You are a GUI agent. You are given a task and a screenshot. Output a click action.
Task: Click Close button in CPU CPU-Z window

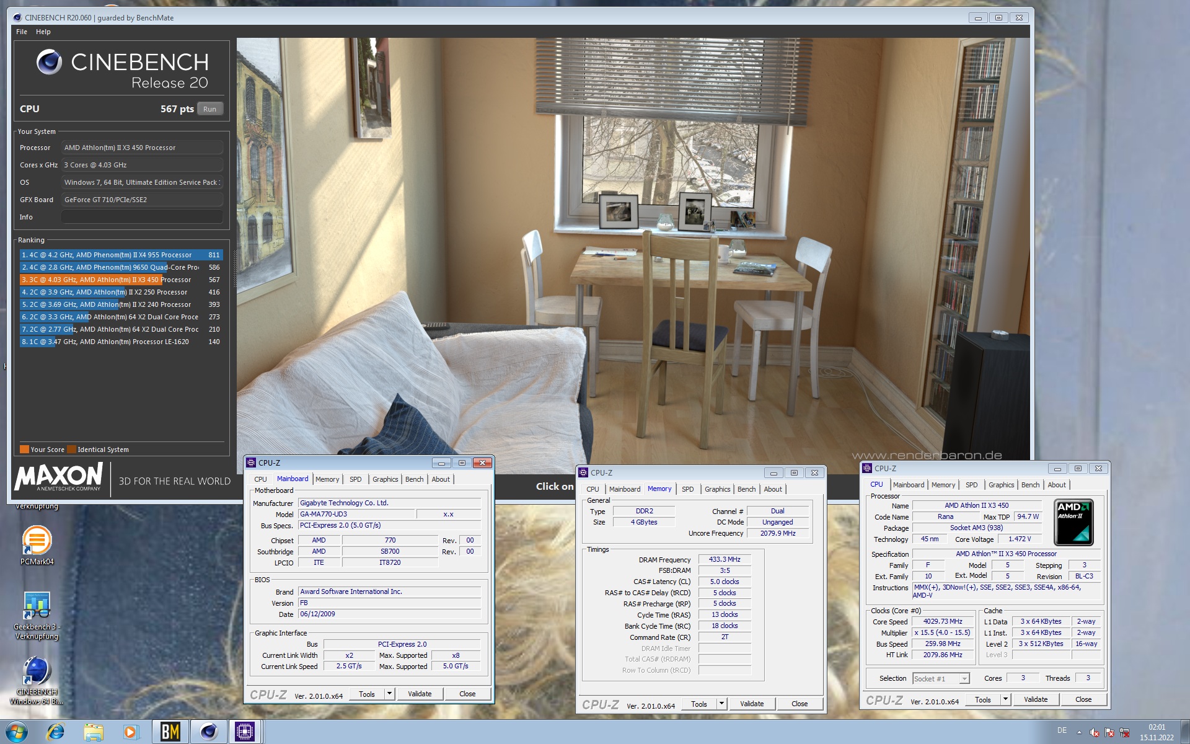tap(1083, 699)
